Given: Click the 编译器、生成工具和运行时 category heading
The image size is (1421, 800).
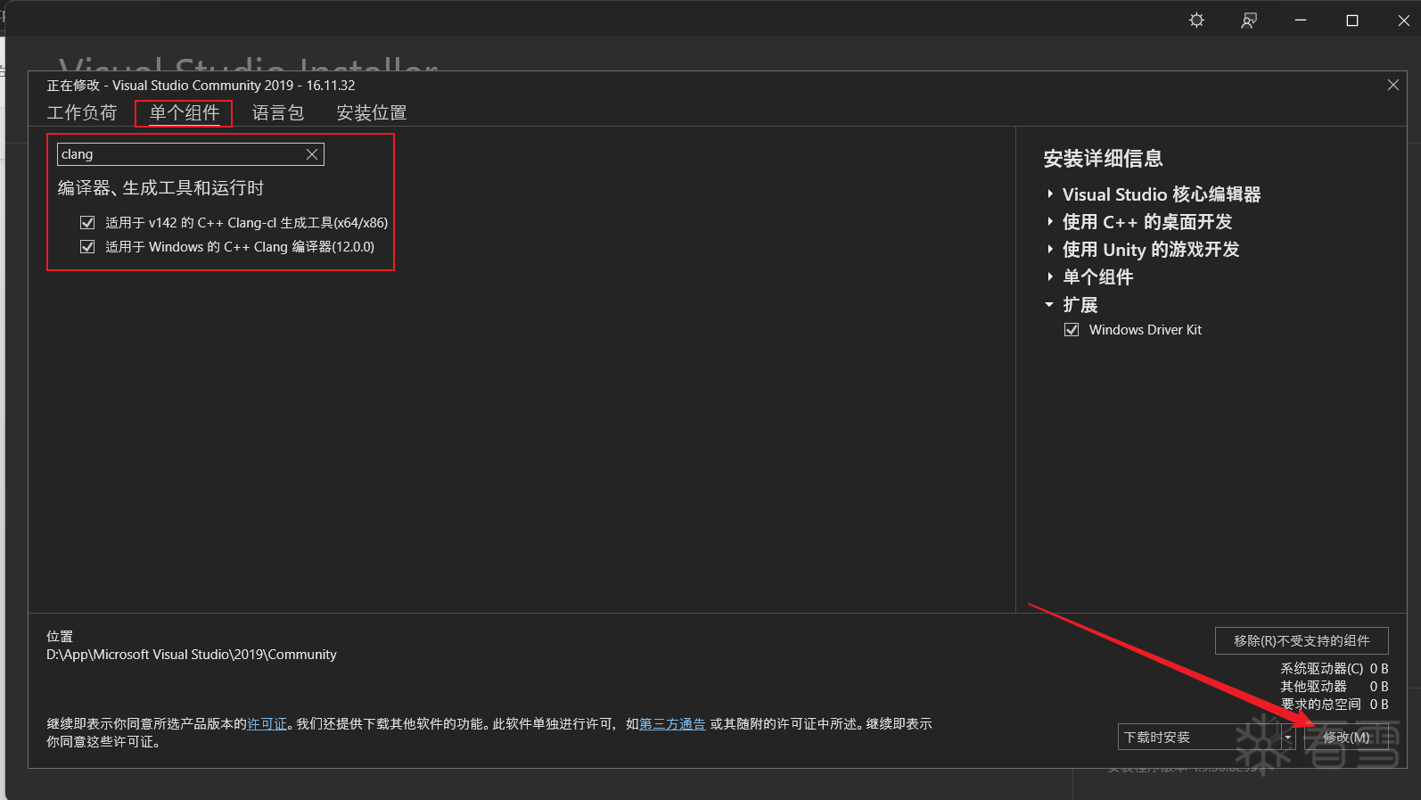Looking at the screenshot, I should pos(161,188).
